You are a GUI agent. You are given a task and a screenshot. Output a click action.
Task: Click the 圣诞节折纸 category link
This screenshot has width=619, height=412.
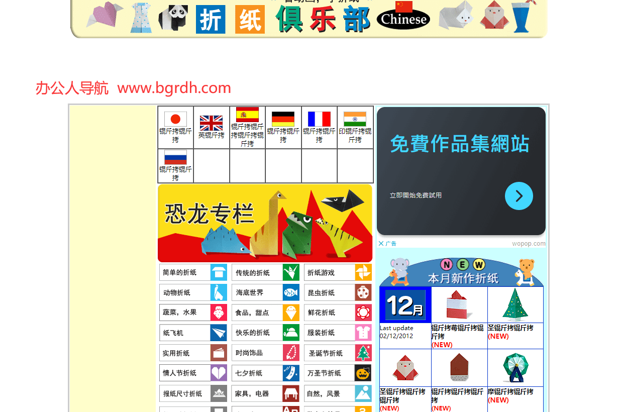tap(338, 353)
